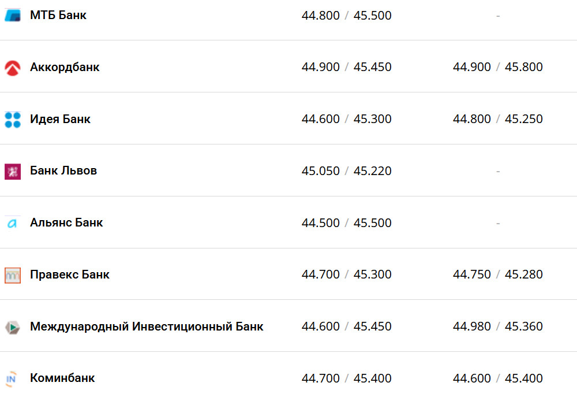
Task: Click Правекс Банк rate 44.750 / 45.280
Action: pyautogui.click(x=497, y=275)
